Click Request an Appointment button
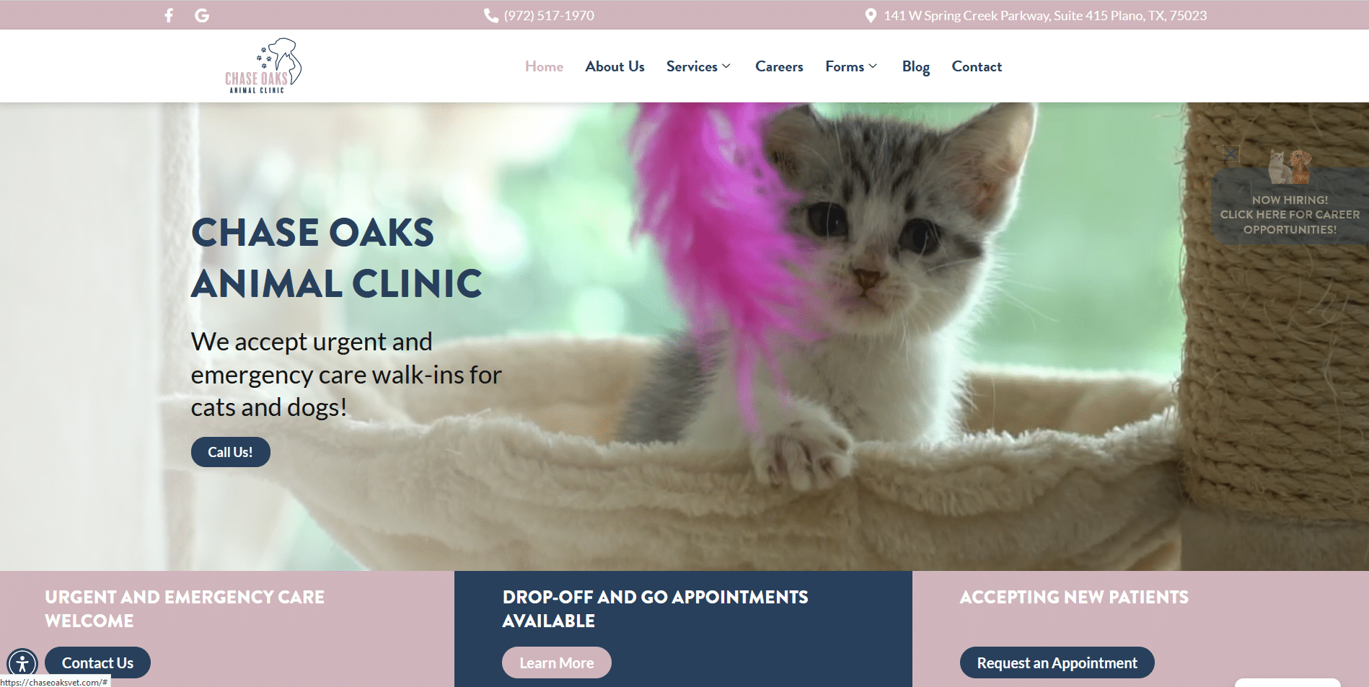Image resolution: width=1369 pixels, height=687 pixels. (1057, 662)
